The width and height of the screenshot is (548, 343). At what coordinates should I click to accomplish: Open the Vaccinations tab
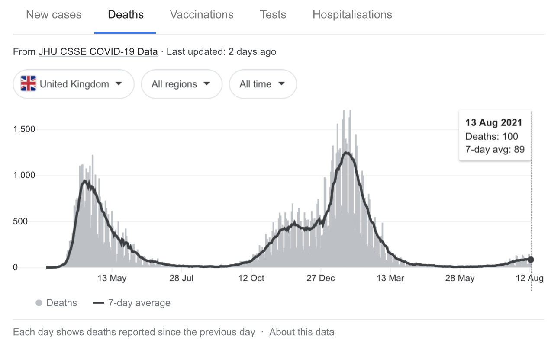click(x=202, y=15)
